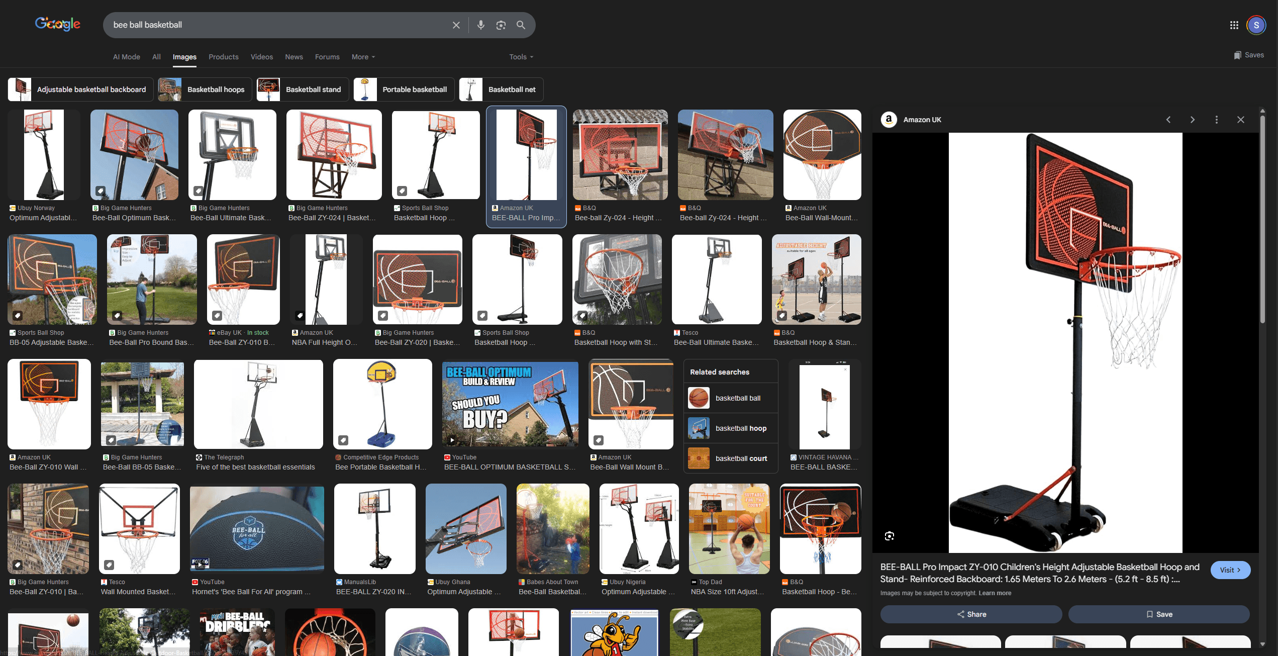Switch to the Products tab
1278x656 pixels.
[223, 57]
